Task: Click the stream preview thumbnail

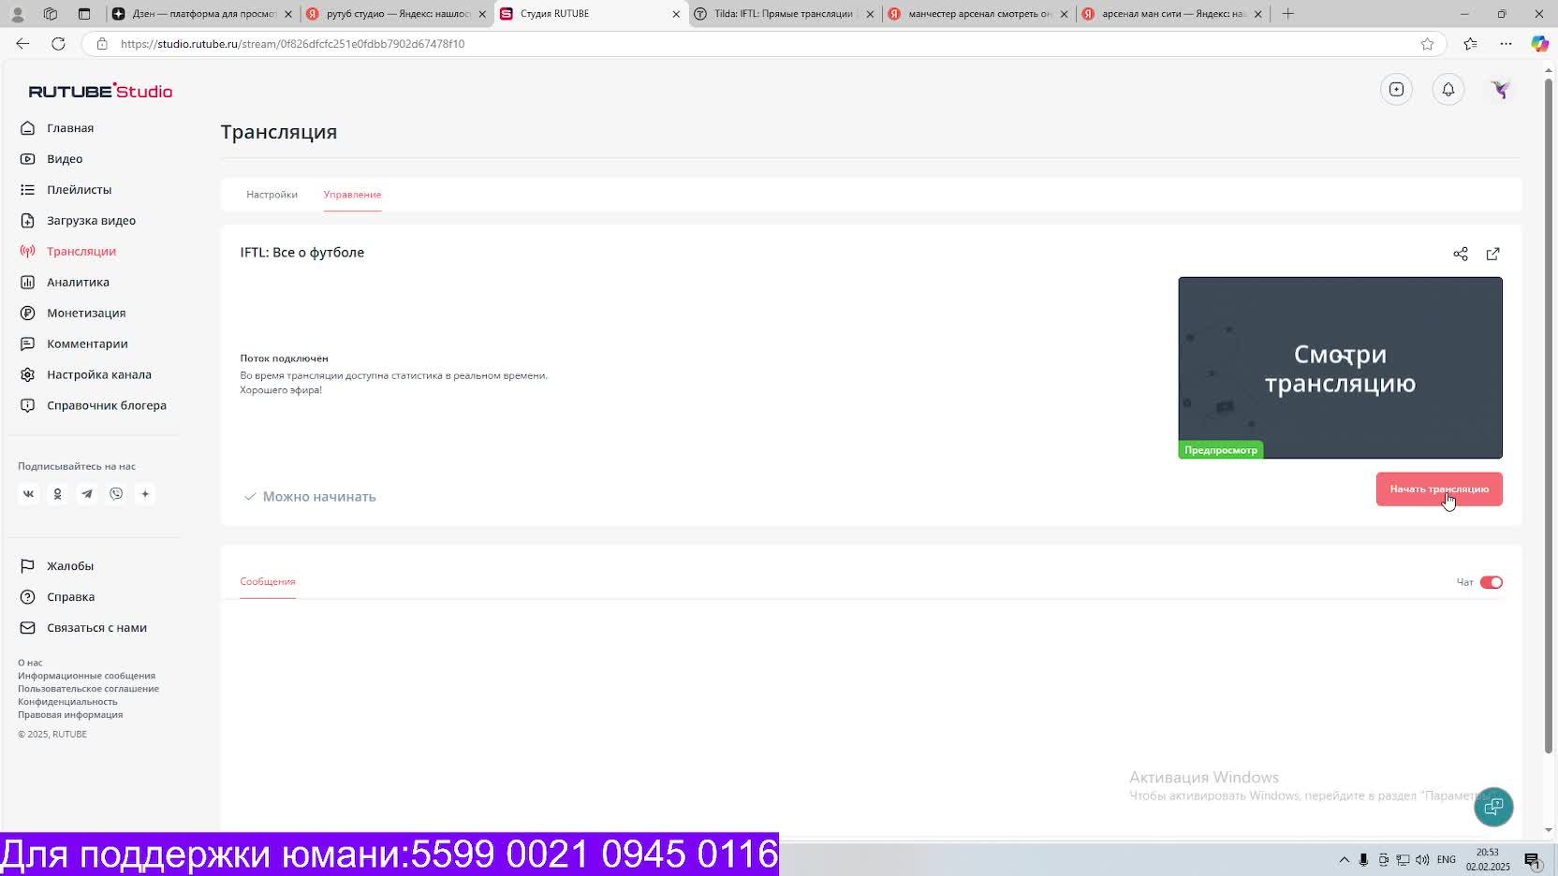Action: [1340, 368]
